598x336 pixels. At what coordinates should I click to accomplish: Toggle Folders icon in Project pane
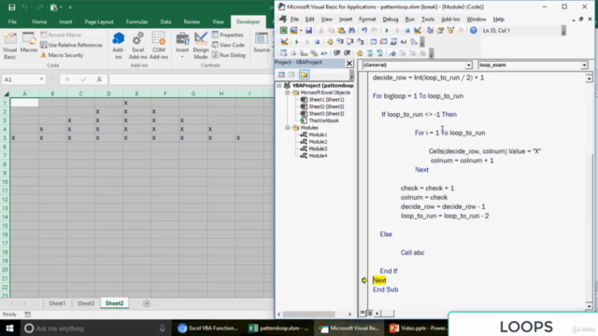click(x=304, y=75)
